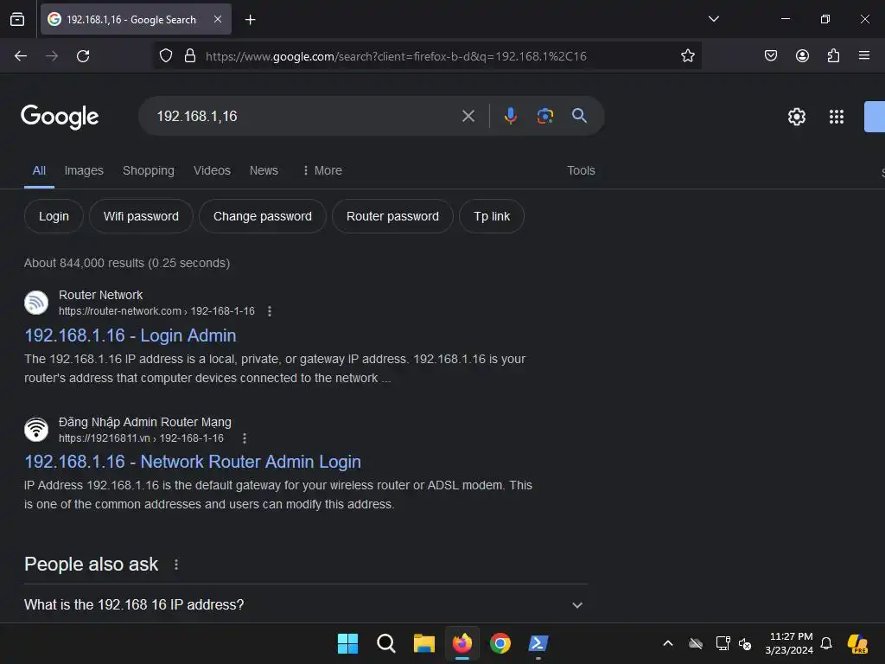The height and width of the screenshot is (664, 885).
Task: Clear the search query text
Action: point(468,117)
